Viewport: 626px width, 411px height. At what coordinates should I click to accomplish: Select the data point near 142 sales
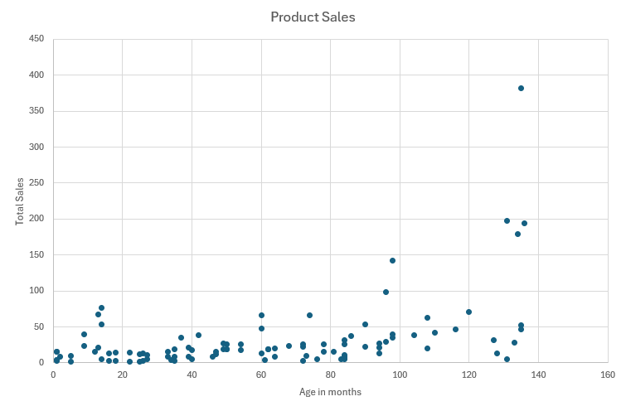tap(392, 260)
